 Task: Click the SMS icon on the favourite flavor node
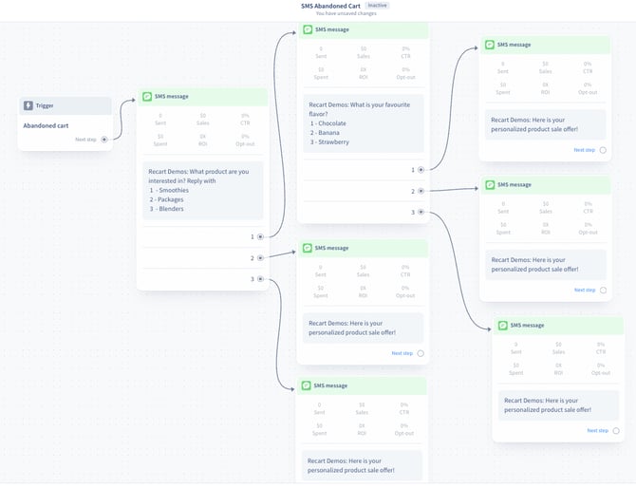(308, 30)
